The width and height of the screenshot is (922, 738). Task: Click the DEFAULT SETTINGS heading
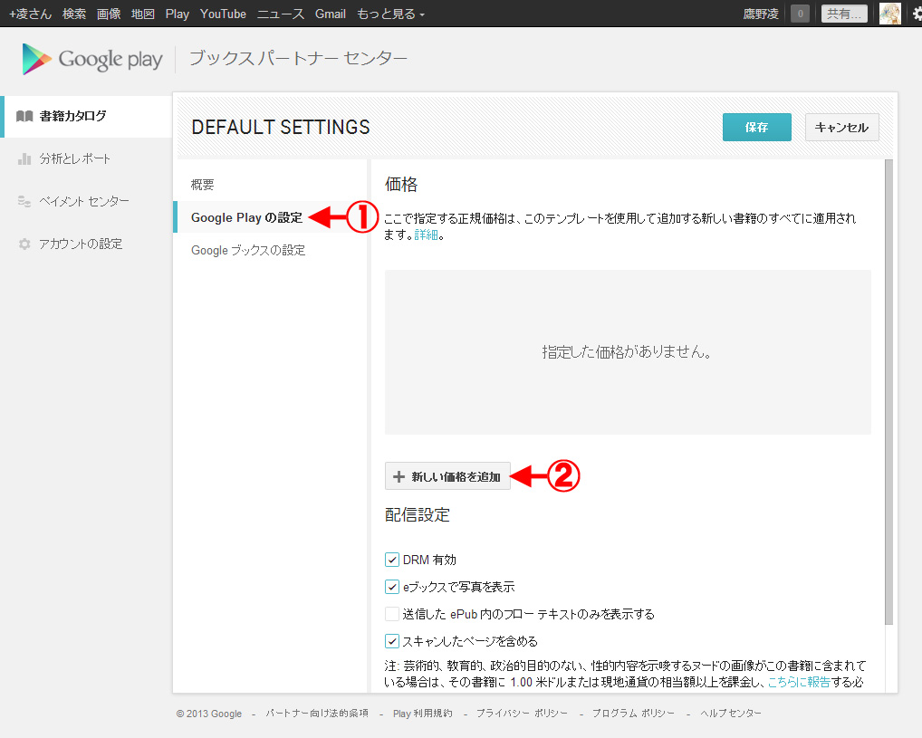(281, 127)
